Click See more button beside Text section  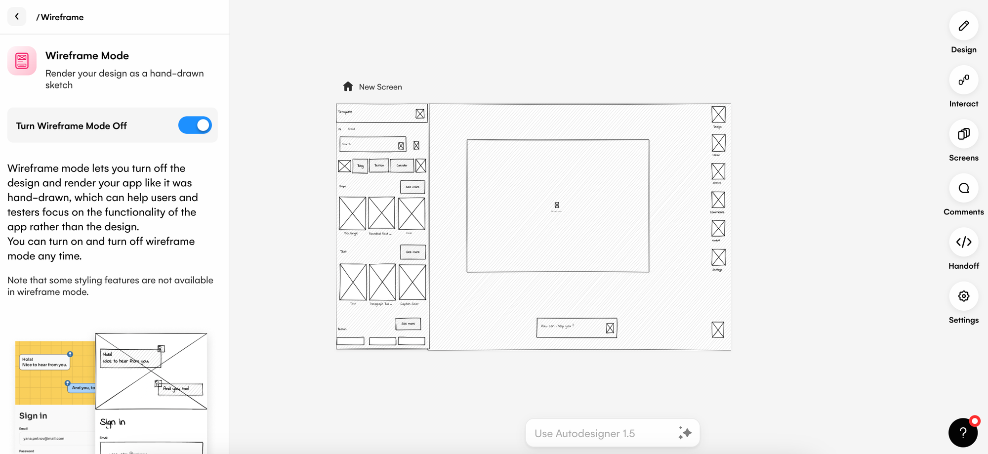(412, 252)
